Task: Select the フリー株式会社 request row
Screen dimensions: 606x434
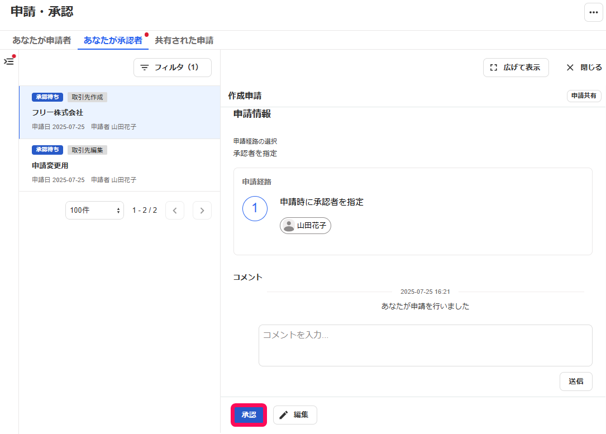Action: (x=120, y=112)
